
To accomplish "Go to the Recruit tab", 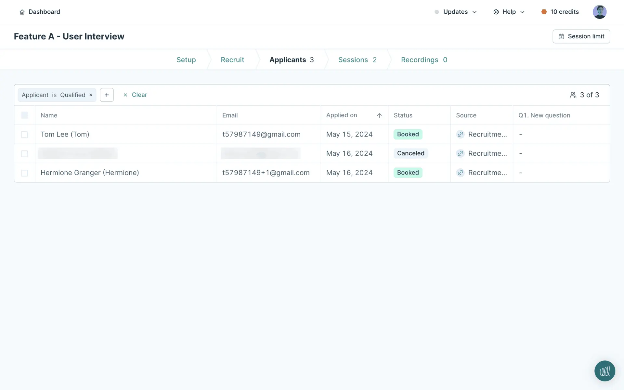I will (x=232, y=60).
